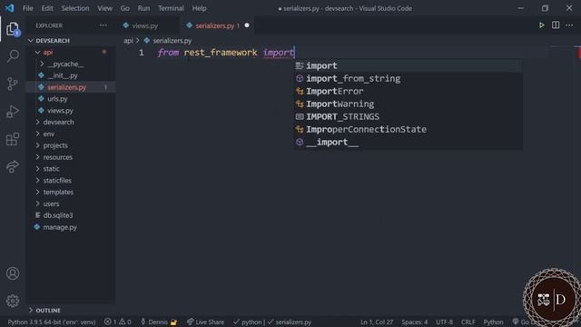Open the Edit menu
581x327 pixels.
pyautogui.click(x=47, y=8)
